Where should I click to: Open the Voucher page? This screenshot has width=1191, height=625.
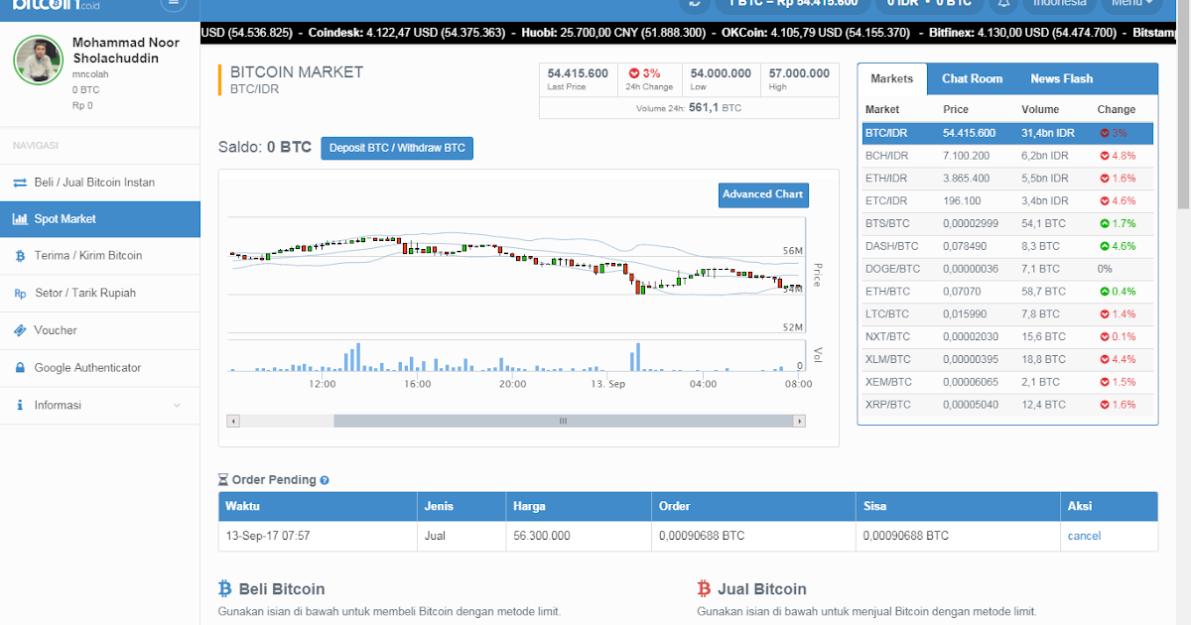99,330
